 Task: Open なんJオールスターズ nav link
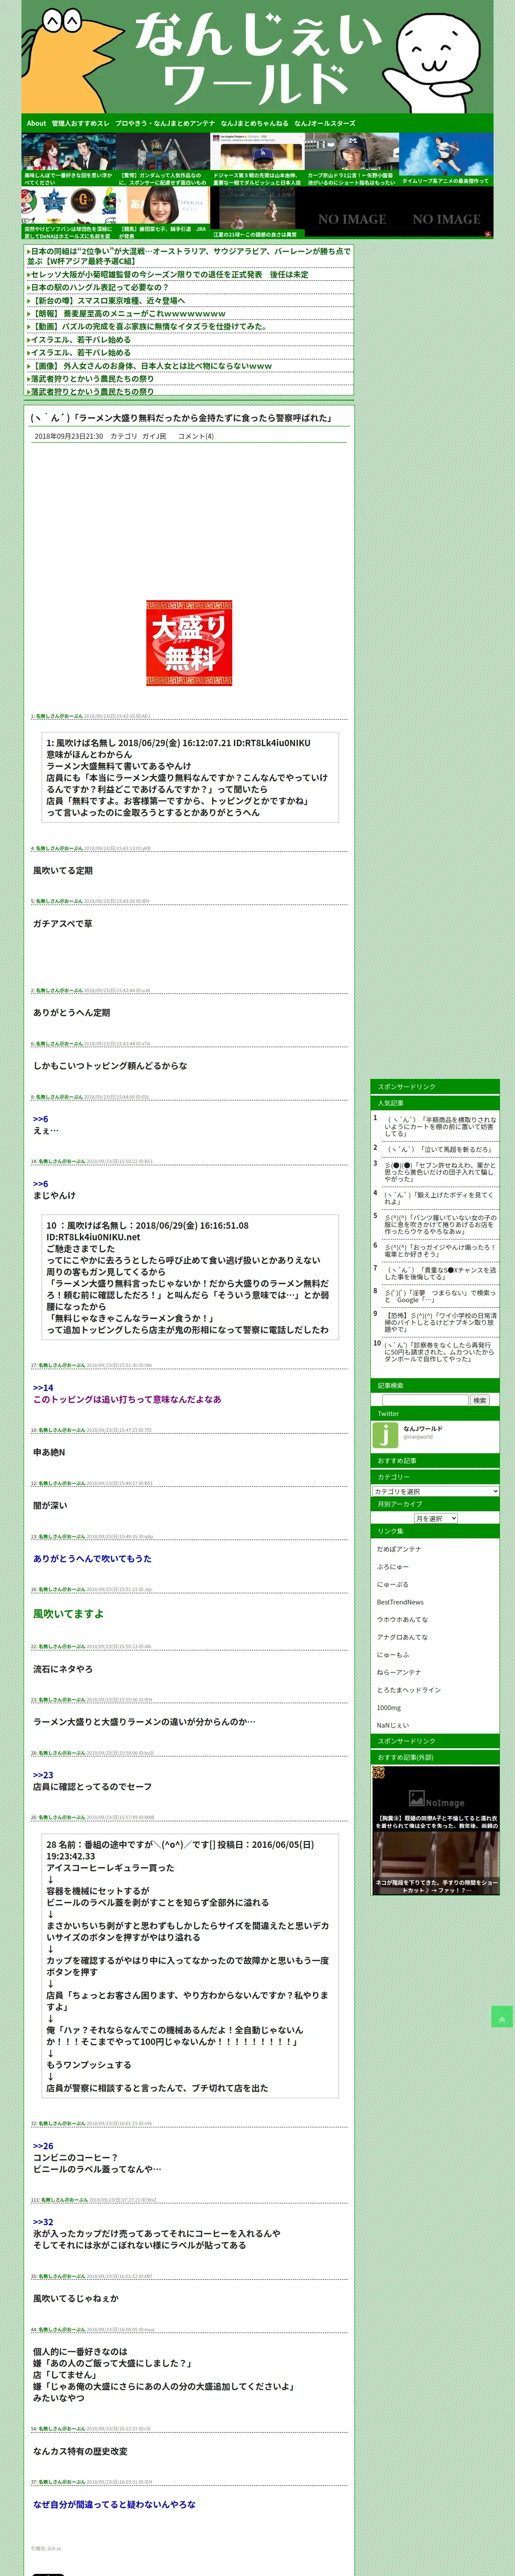[x=324, y=123]
